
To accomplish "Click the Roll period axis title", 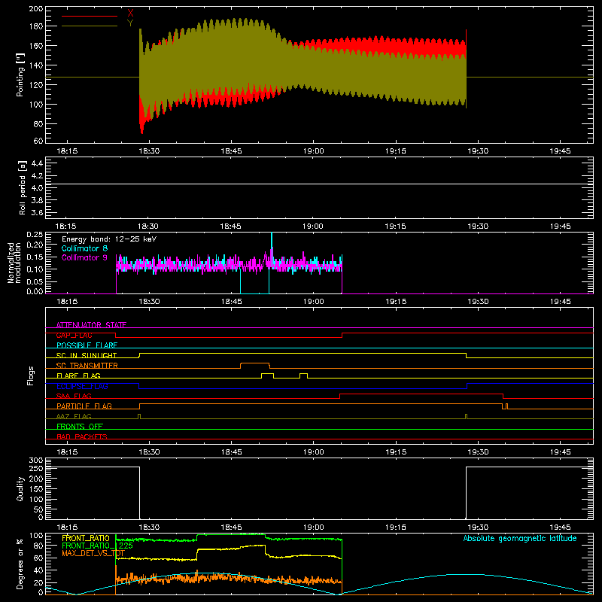I will [23, 187].
